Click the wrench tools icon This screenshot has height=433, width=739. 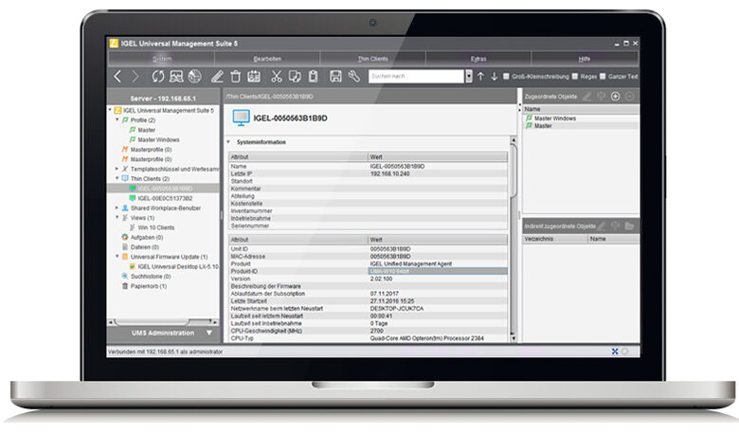click(x=354, y=77)
